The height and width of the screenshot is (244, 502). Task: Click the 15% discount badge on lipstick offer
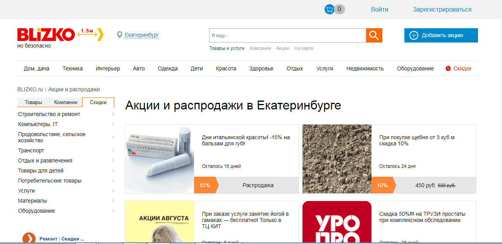[206, 185]
